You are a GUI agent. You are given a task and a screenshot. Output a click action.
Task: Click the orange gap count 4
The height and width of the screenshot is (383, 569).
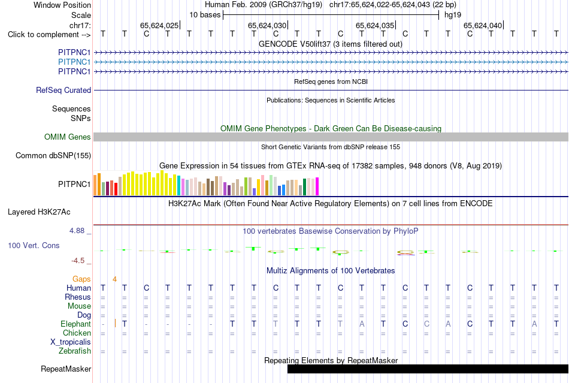tap(114, 279)
